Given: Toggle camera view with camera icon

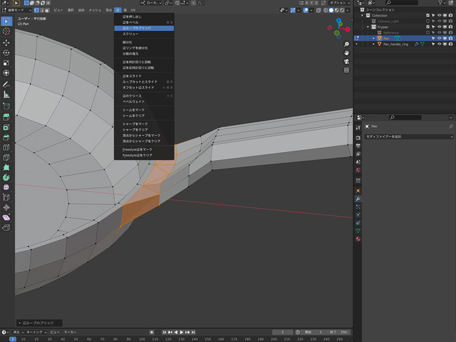Looking at the screenshot, I should pyautogui.click(x=347, y=61).
